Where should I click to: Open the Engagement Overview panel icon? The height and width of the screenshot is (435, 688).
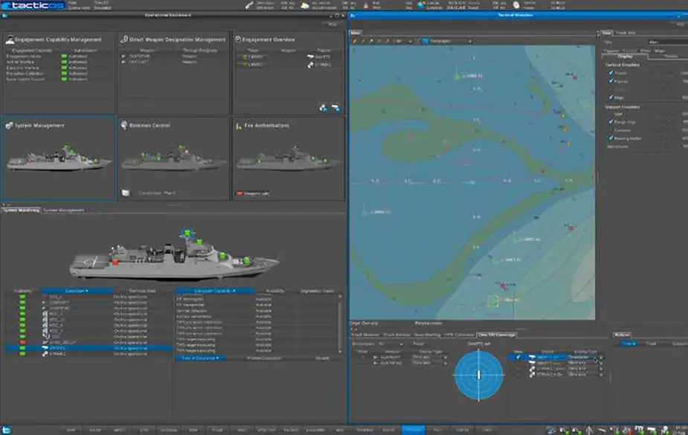pos(237,37)
